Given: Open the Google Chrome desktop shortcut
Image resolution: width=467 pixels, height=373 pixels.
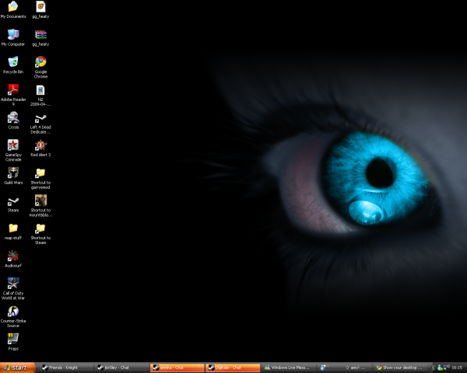Looking at the screenshot, I should coord(40,62).
